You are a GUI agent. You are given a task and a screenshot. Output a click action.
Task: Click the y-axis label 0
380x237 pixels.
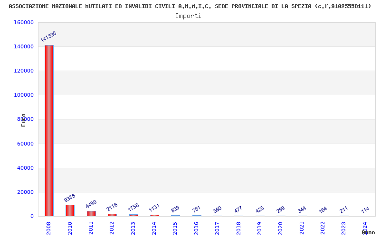pos(32,217)
